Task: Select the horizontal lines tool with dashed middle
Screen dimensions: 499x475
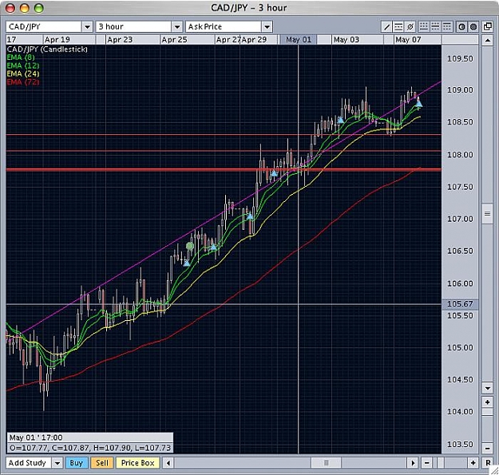Action: (x=398, y=26)
